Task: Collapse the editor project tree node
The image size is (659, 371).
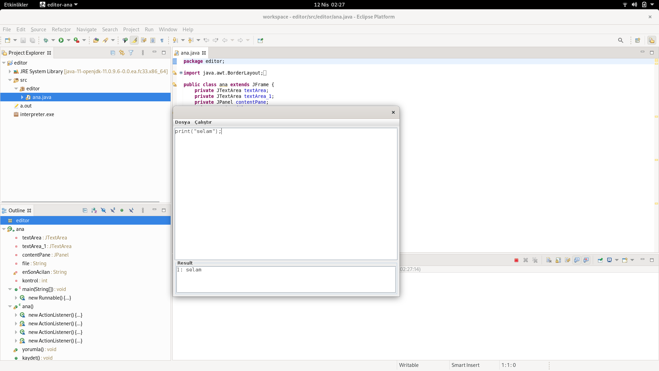Action: [4, 63]
